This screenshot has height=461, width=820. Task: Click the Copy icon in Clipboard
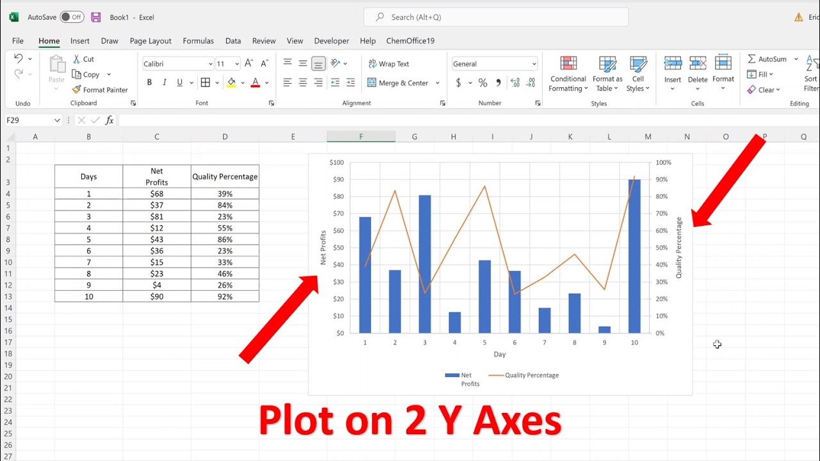76,74
